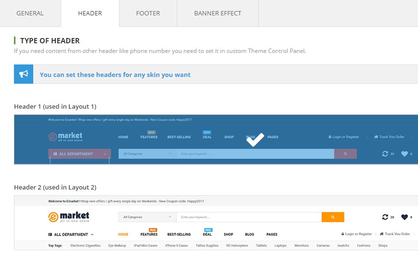Open the HEADER tab
This screenshot has width=418, height=254.
coord(90,13)
